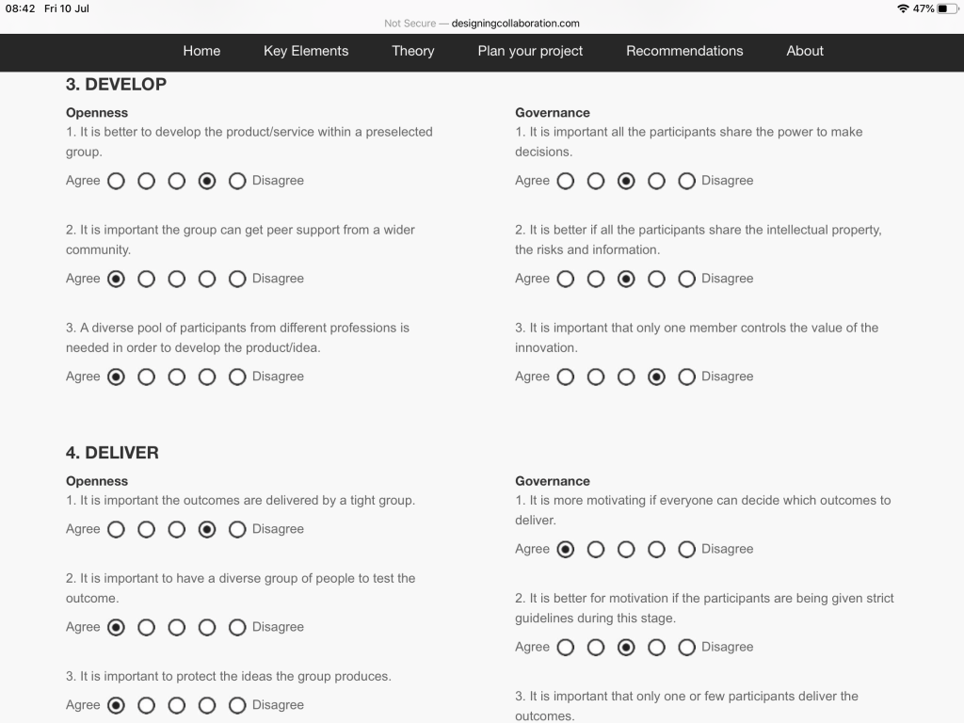Open Plan your project page
964x723 pixels.
point(530,51)
